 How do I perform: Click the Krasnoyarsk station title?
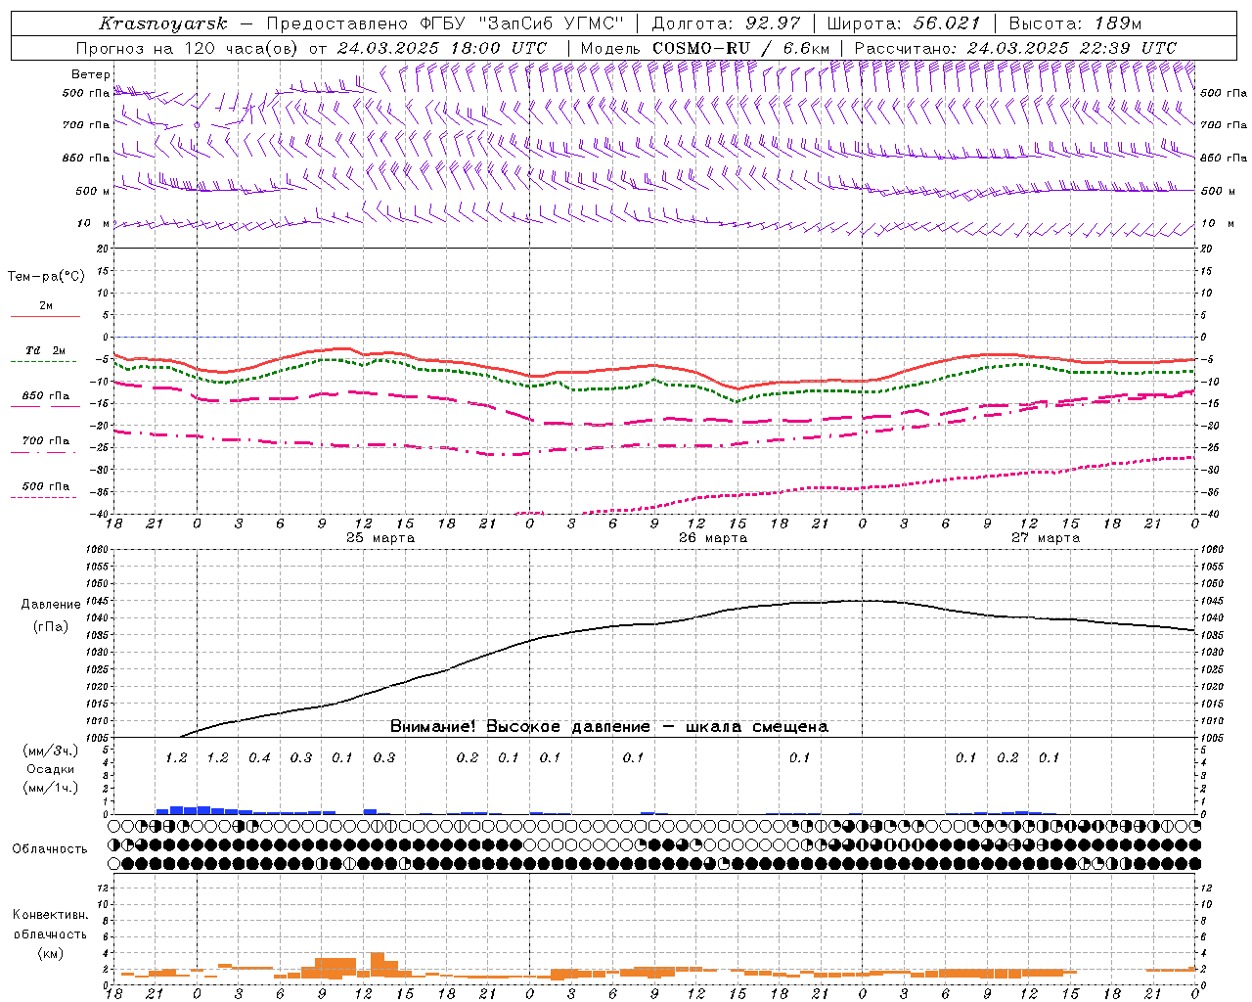tap(163, 23)
